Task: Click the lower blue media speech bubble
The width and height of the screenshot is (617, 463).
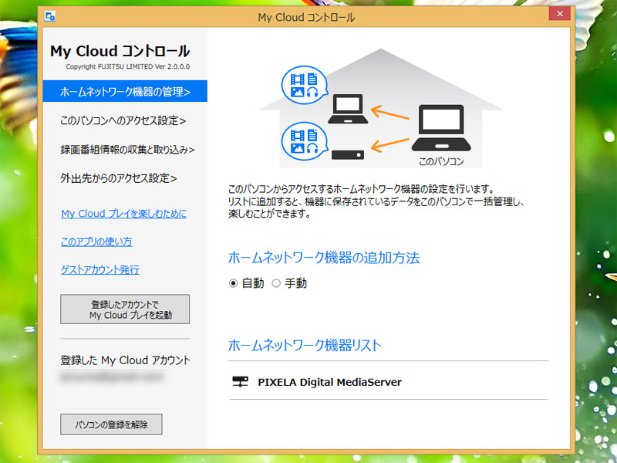Action: (303, 139)
